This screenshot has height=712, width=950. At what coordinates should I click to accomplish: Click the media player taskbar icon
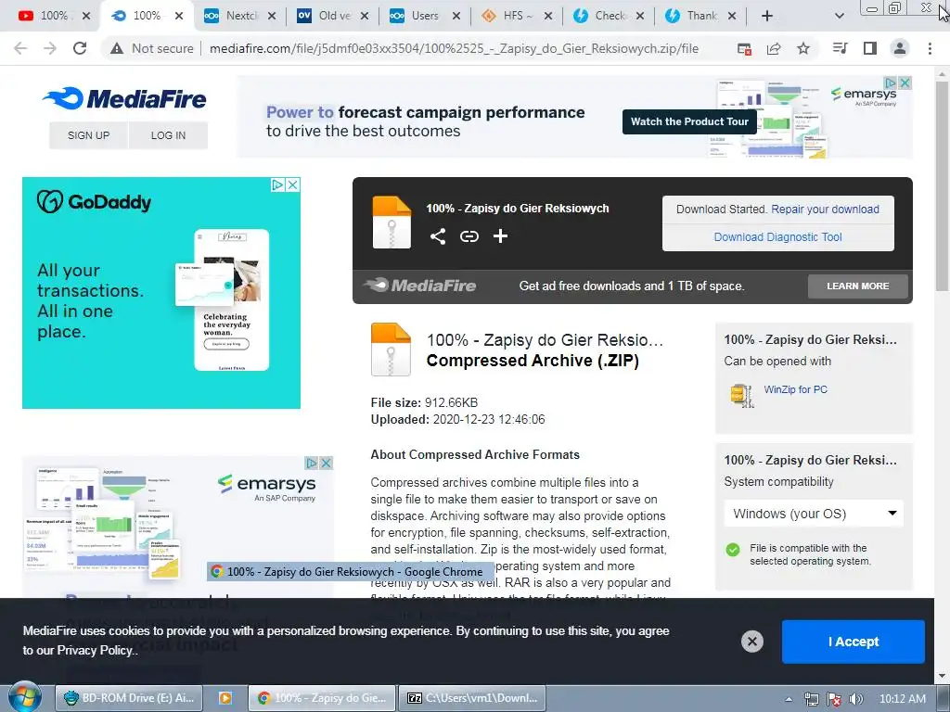(x=225, y=698)
